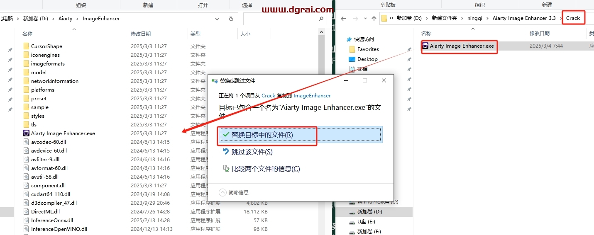Click the forward arrow in Crack window
The width and height of the screenshot is (594, 235).
355,18
